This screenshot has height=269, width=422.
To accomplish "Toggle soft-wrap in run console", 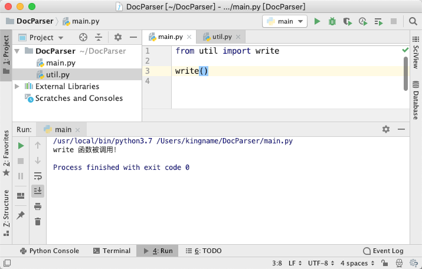I will pyautogui.click(x=38, y=176).
